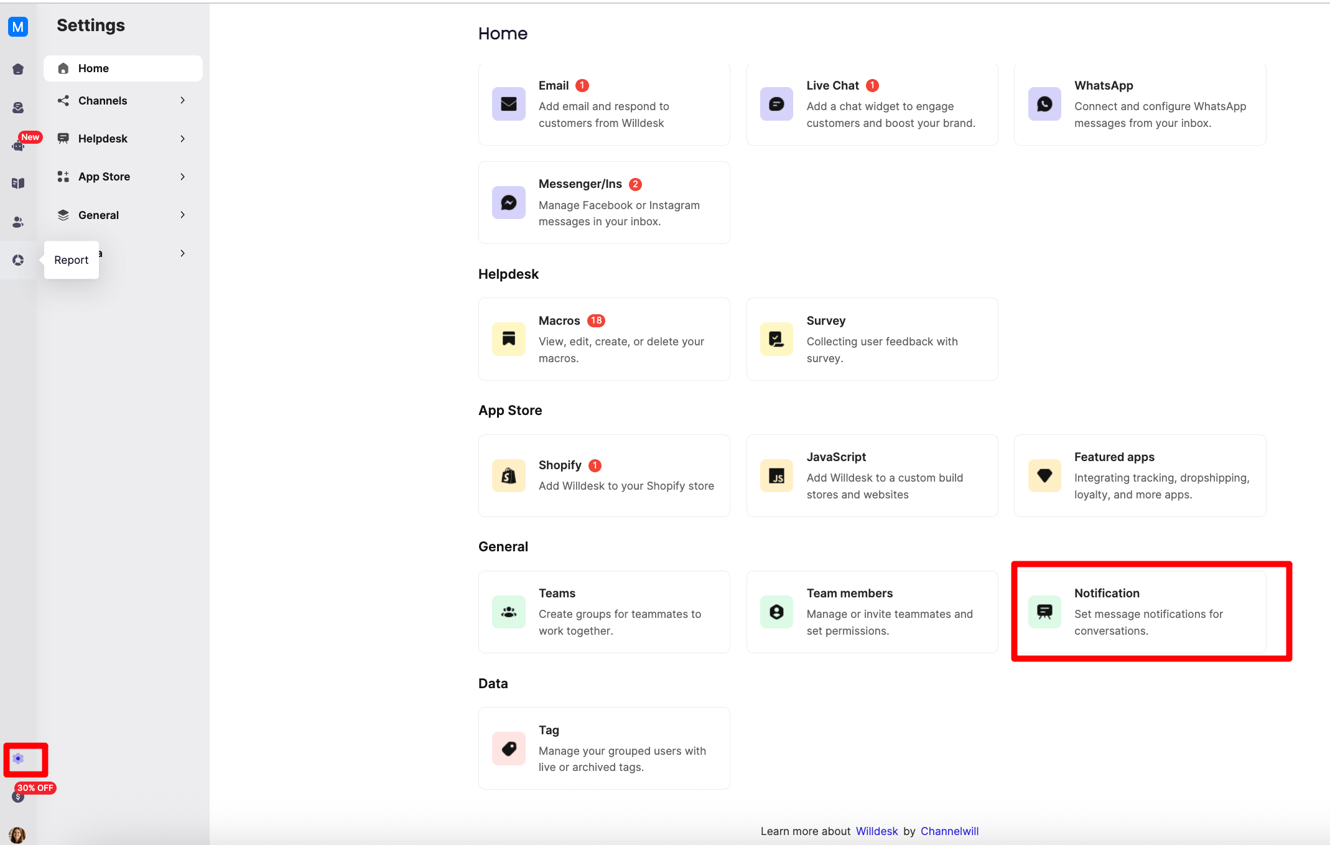Open the Notification card title
The height and width of the screenshot is (845, 1330).
pos(1107,593)
